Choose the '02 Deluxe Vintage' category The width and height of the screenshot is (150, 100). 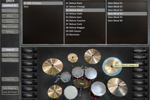[x=85, y=6]
